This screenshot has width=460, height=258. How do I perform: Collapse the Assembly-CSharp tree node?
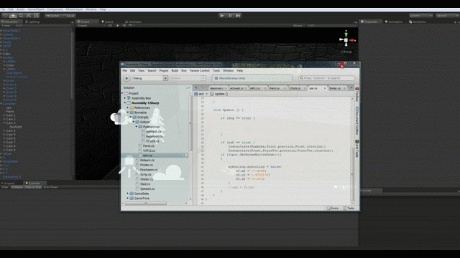tap(125, 103)
